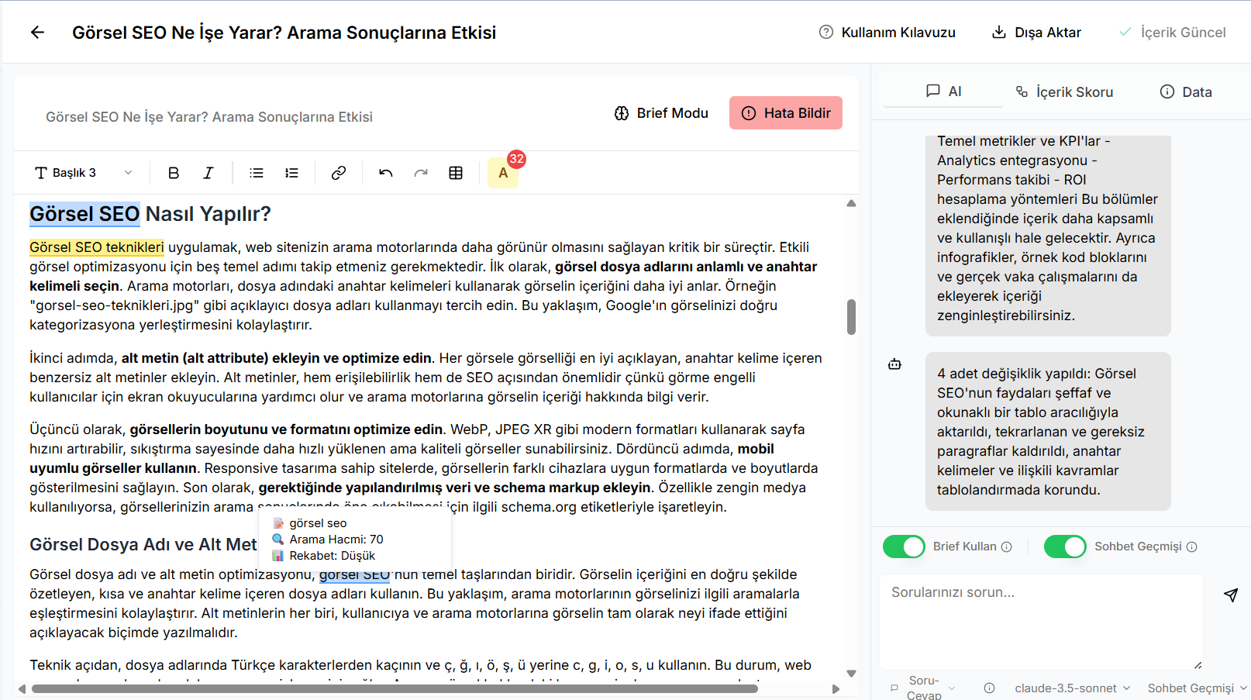Screen dimensions: 1251x700
Task: Expand the Sohbet Geçmişi dropdown at bottom
Action: pyautogui.click(x=1196, y=688)
